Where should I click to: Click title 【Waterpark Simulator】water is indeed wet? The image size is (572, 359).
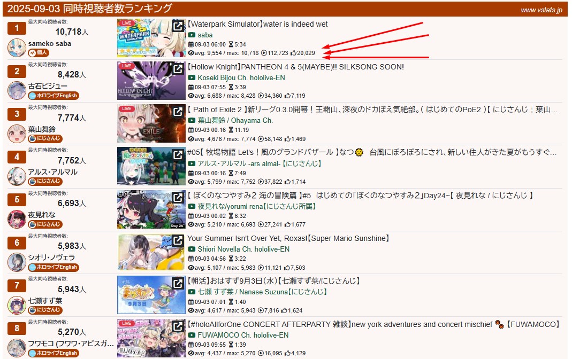pyautogui.click(x=257, y=25)
